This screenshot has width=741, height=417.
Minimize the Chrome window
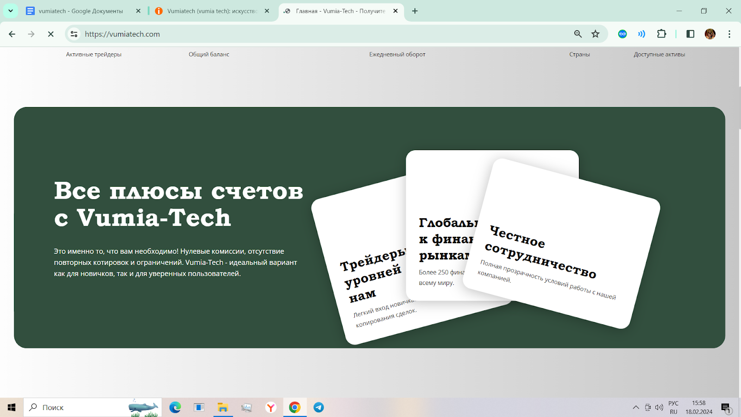(679, 11)
